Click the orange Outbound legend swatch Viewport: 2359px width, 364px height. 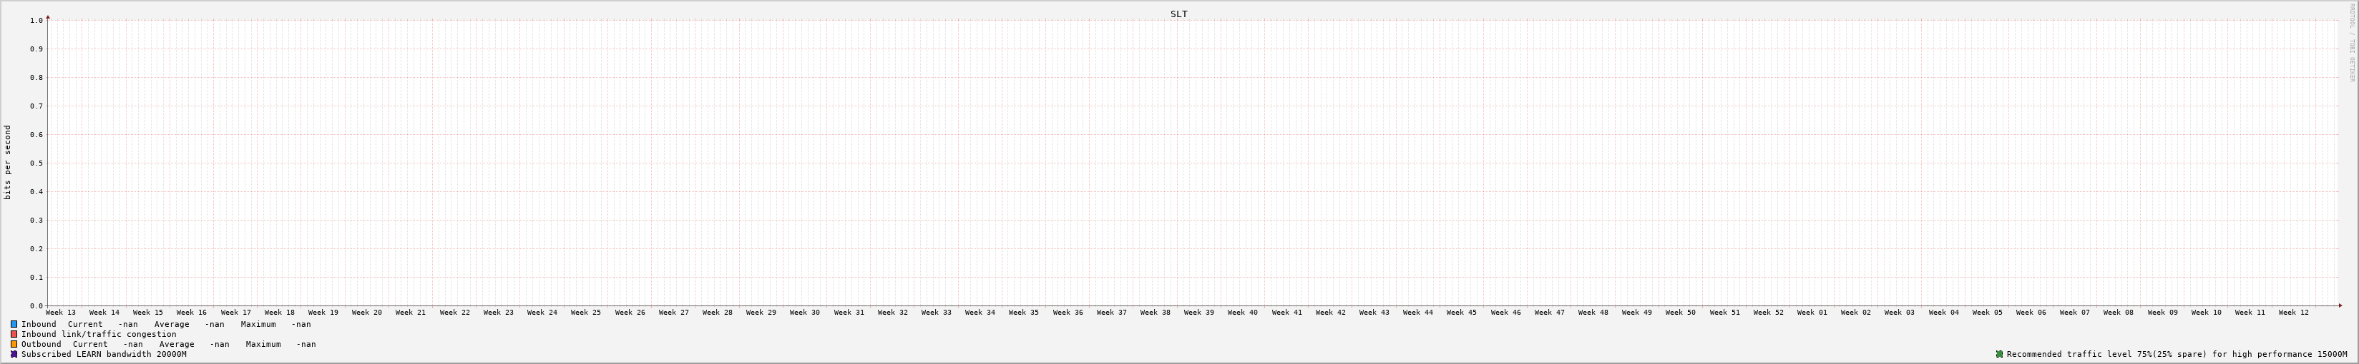(14, 344)
